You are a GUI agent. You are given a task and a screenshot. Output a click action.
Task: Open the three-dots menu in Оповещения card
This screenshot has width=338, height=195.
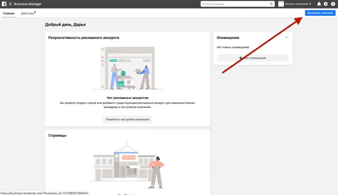[x=287, y=37]
